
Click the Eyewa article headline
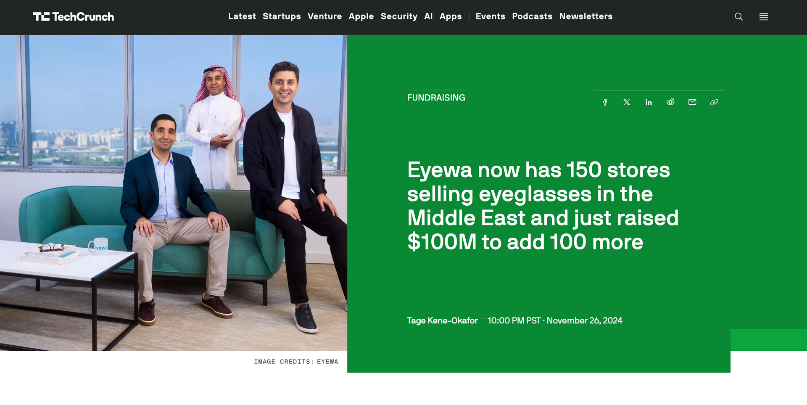[543, 206]
